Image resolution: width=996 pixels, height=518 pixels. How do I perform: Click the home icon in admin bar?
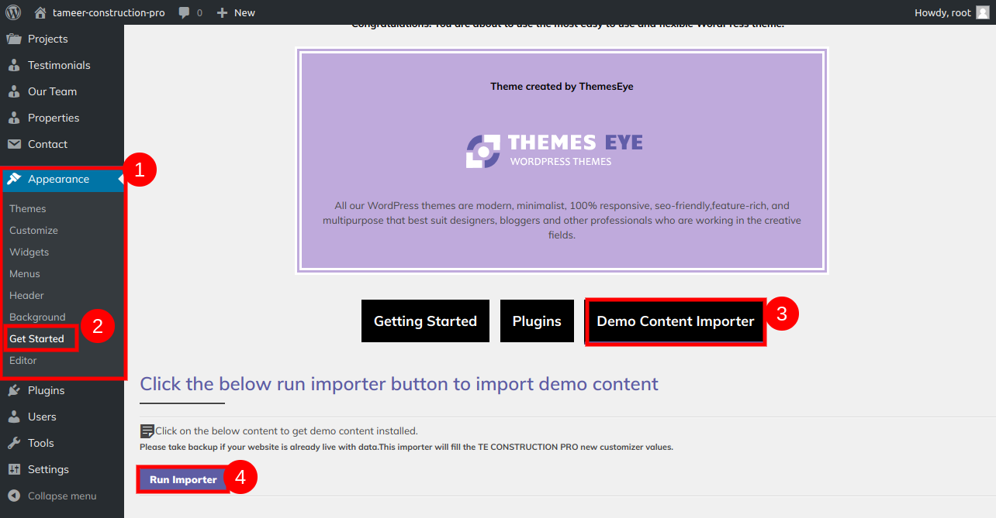pos(40,12)
